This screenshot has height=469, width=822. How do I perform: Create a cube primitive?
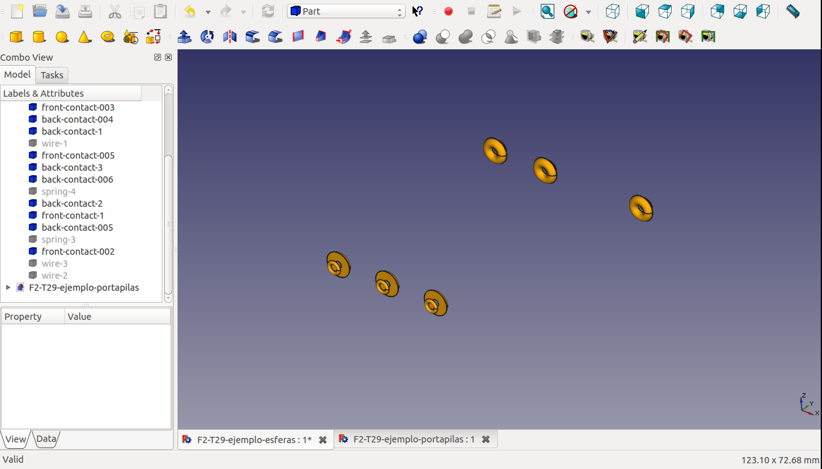coord(16,37)
